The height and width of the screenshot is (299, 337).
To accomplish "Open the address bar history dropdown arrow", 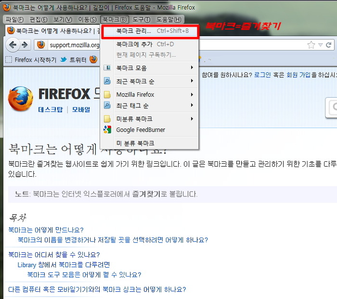I will (x=321, y=45).
